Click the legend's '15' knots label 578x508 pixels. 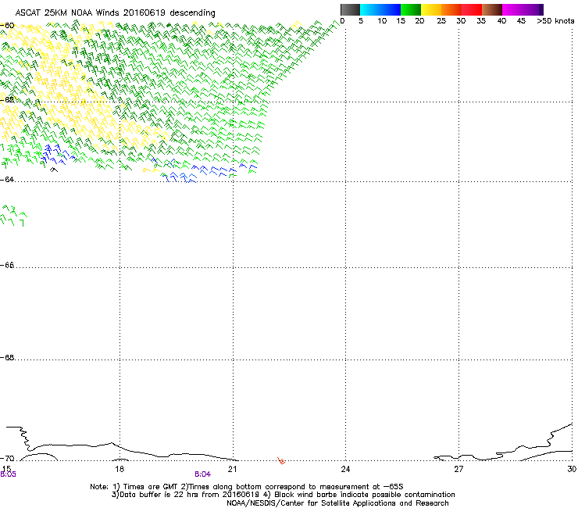[401, 21]
